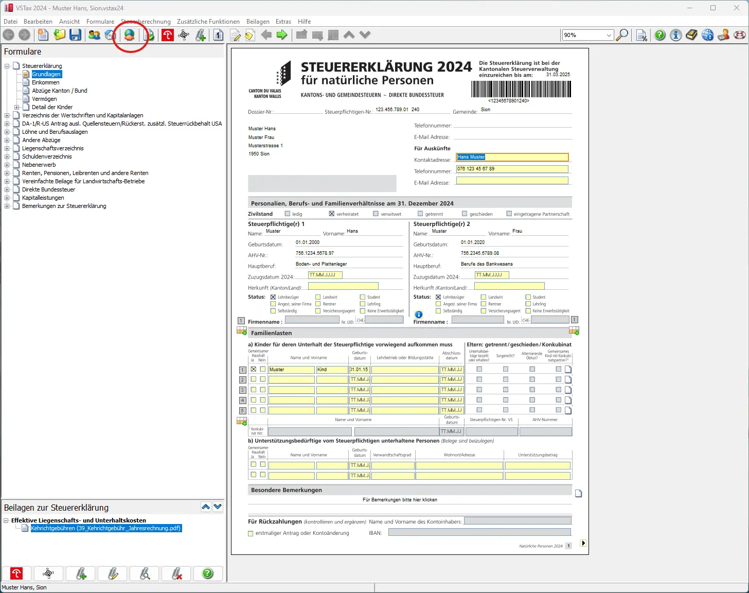749x593 pixels.
Task: Delete attachment with the red X paperclip button
Action: [176, 573]
